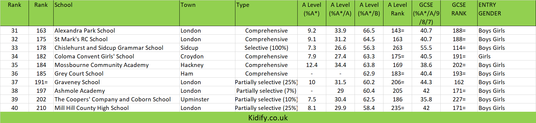This screenshot has height=123, width=536.
Task: Select the GCSE RANK header cell
Action: point(459,13)
